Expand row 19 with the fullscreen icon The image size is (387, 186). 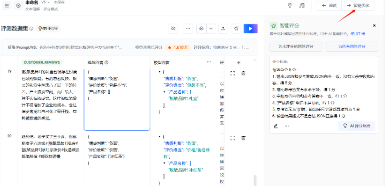pyautogui.click(x=232, y=73)
